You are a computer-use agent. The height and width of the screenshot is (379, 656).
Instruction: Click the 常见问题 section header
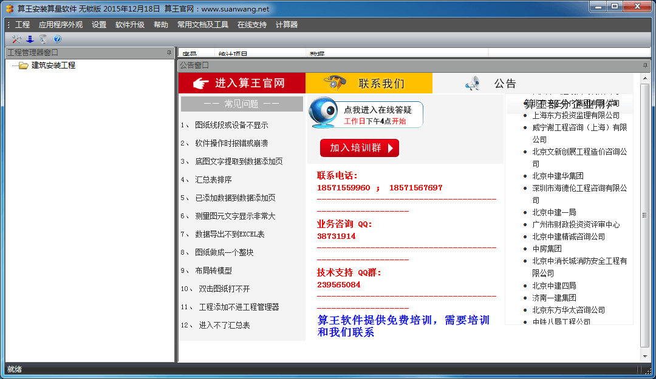coord(242,104)
